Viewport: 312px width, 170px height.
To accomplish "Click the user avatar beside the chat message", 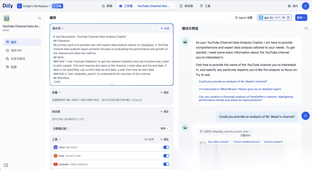I will (305, 116).
